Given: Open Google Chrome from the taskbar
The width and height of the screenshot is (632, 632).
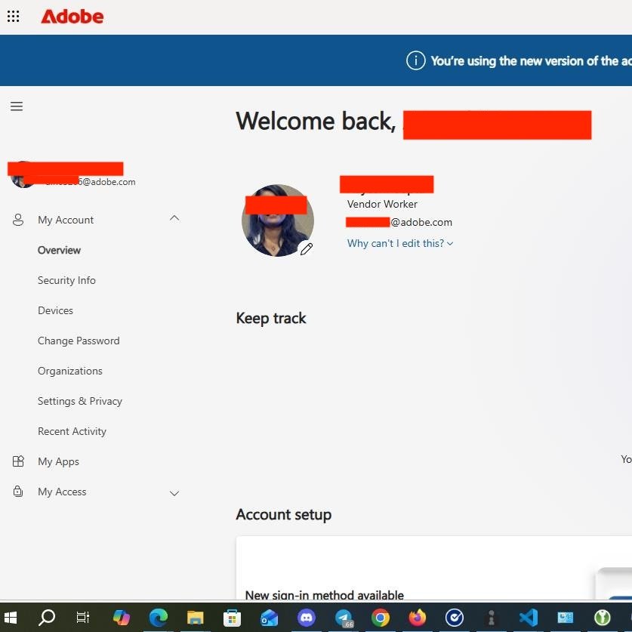Looking at the screenshot, I should (x=381, y=618).
